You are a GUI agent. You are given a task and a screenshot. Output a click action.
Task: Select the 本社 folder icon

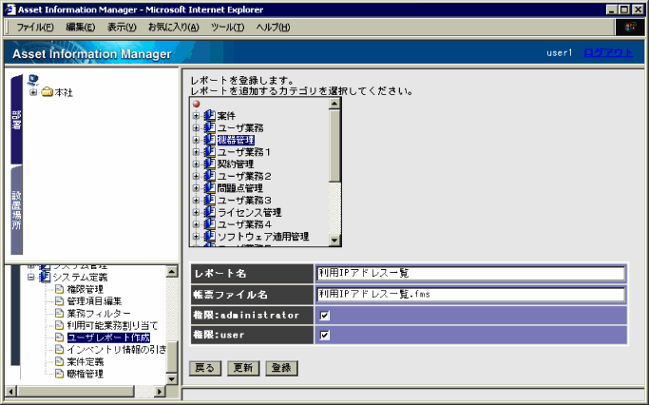[48, 91]
